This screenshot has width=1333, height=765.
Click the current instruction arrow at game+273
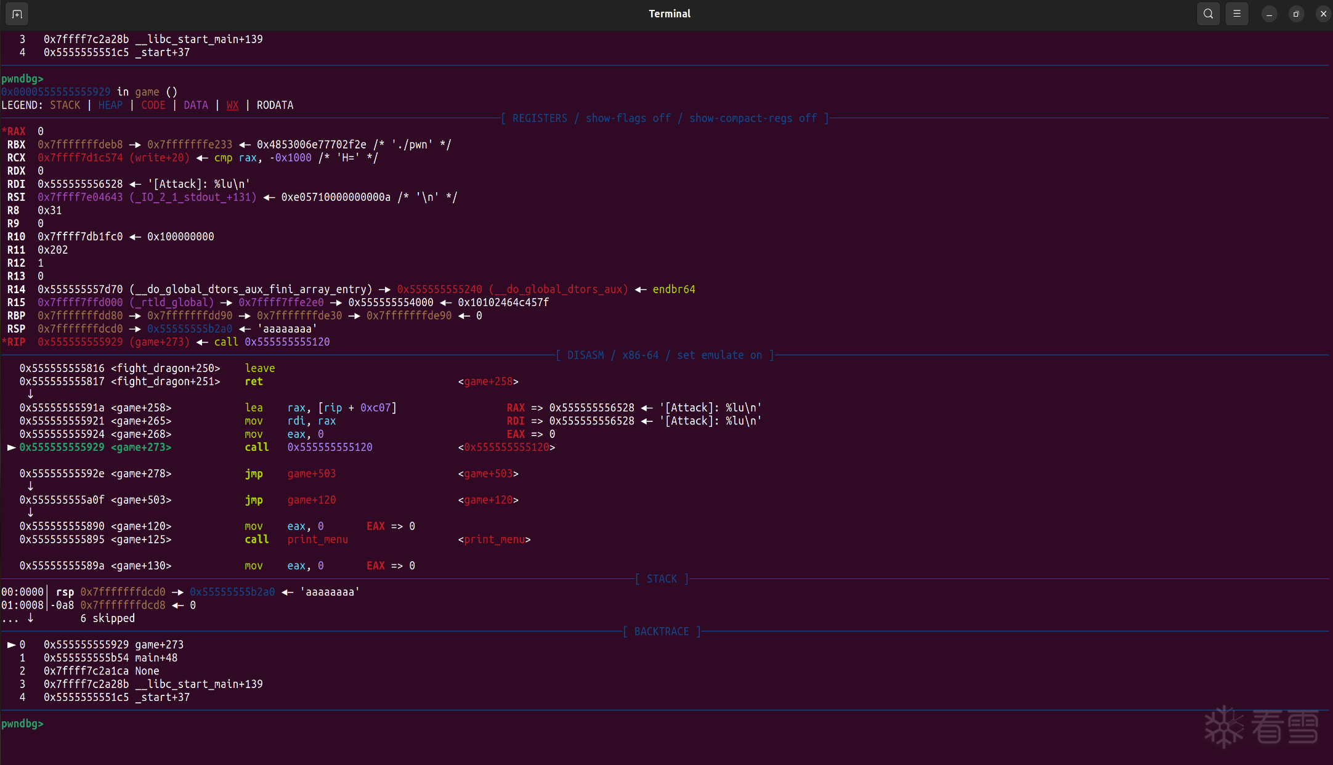coord(11,447)
